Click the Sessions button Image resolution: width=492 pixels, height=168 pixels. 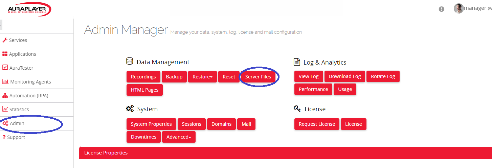[x=192, y=124]
